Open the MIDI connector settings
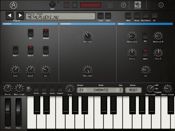 pyautogui.click(x=52, y=4)
